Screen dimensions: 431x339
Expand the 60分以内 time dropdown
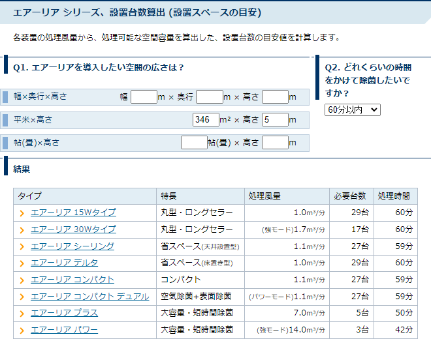(352, 110)
